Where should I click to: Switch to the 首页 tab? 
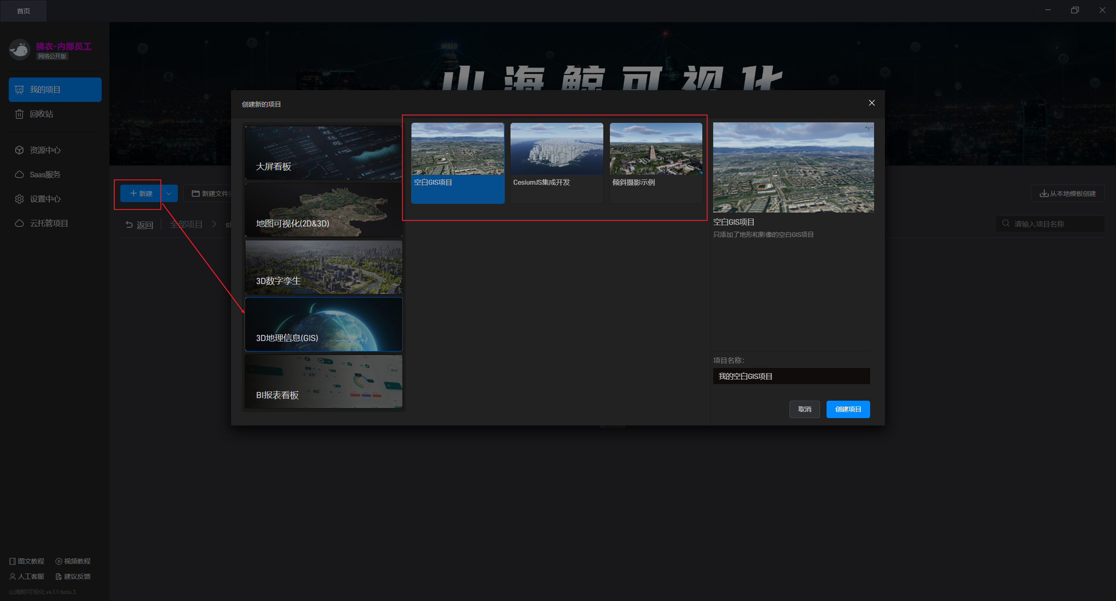(24, 11)
